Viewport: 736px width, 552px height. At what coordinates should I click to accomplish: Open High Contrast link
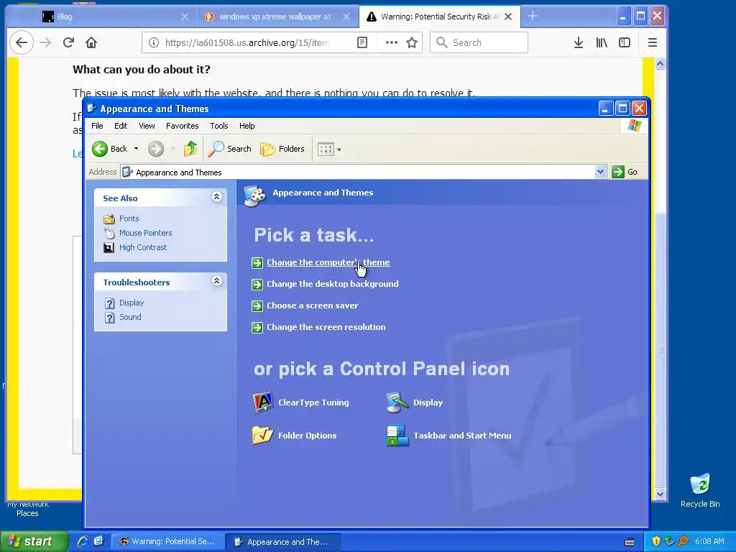coord(143,247)
